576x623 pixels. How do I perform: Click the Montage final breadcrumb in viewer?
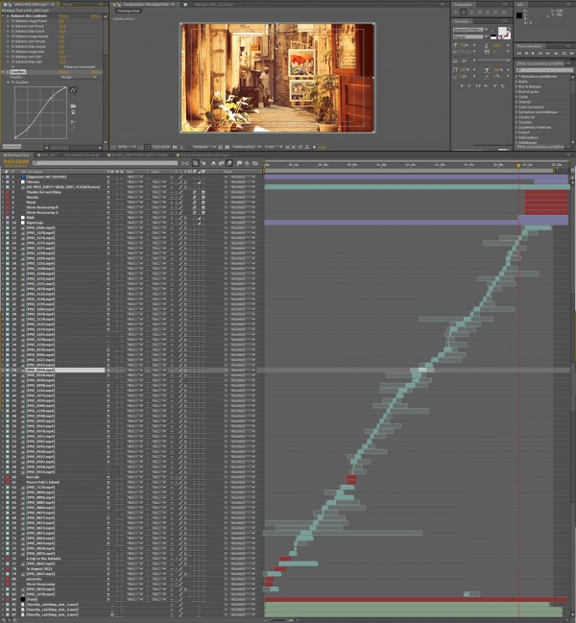pos(129,12)
